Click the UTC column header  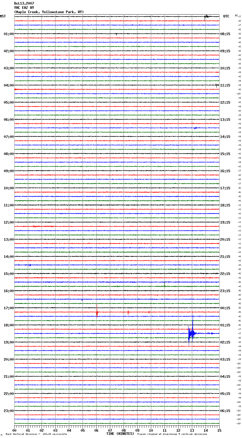pyautogui.click(x=226, y=16)
